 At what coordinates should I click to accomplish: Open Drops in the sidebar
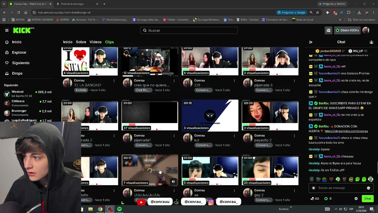coord(17,73)
